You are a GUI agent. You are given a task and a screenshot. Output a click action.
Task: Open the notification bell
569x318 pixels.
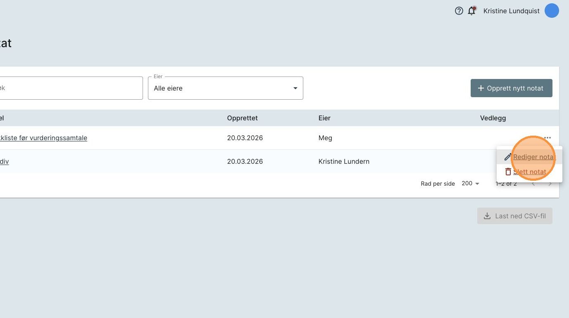[x=471, y=11]
